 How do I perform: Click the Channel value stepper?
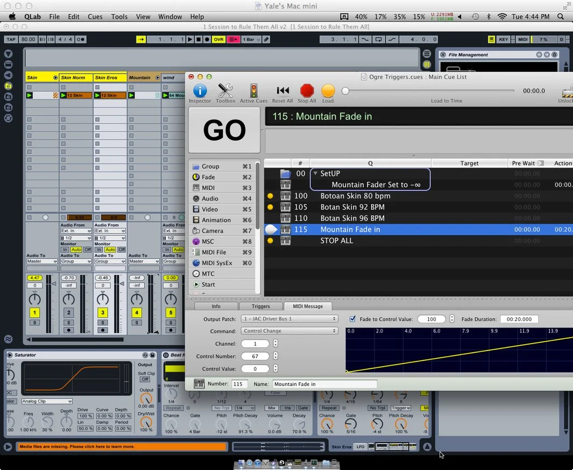[x=275, y=344]
